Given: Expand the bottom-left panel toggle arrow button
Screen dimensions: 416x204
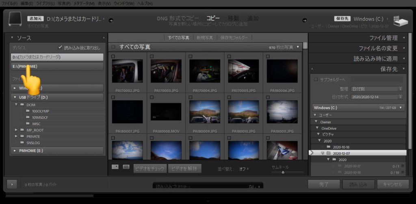Looking at the screenshot, I should tap(12, 185).
